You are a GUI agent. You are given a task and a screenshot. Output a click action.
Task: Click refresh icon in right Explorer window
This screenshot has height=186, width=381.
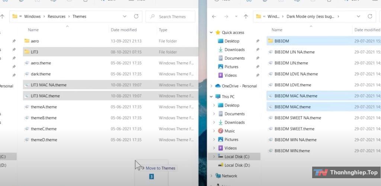click(370, 16)
